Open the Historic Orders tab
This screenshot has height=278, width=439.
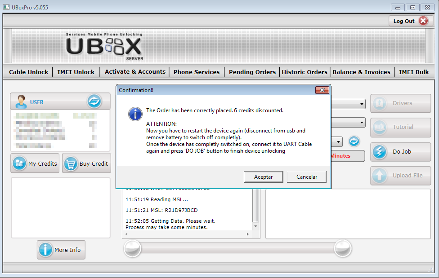305,72
